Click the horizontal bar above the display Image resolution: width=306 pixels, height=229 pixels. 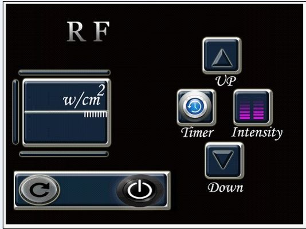[65, 73]
